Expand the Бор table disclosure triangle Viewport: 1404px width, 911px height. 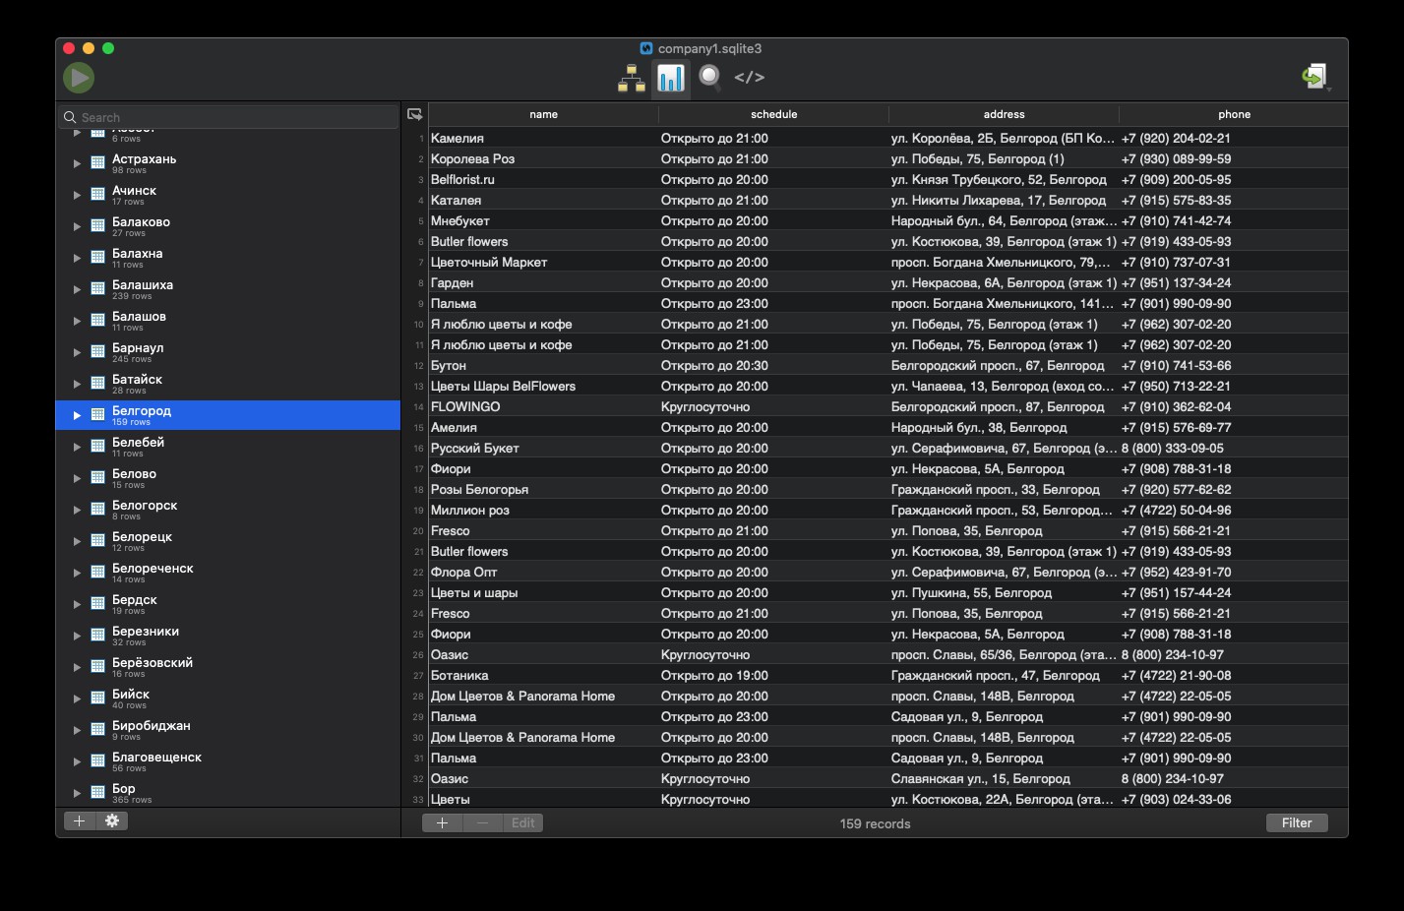[x=77, y=793]
